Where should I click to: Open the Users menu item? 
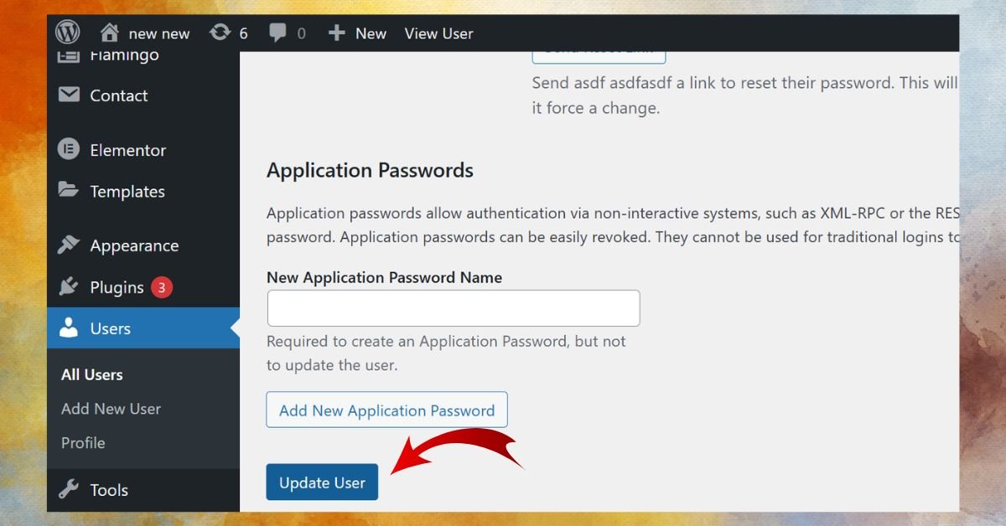click(x=143, y=328)
